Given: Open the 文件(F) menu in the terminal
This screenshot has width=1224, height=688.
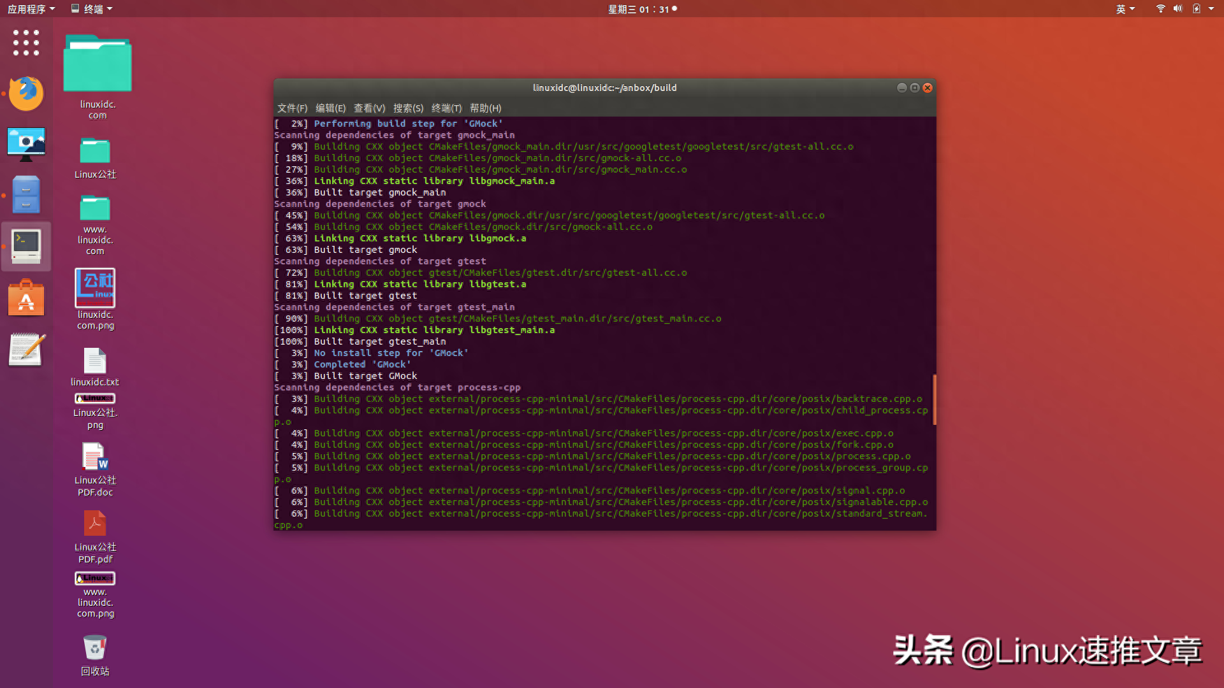Looking at the screenshot, I should 292,108.
